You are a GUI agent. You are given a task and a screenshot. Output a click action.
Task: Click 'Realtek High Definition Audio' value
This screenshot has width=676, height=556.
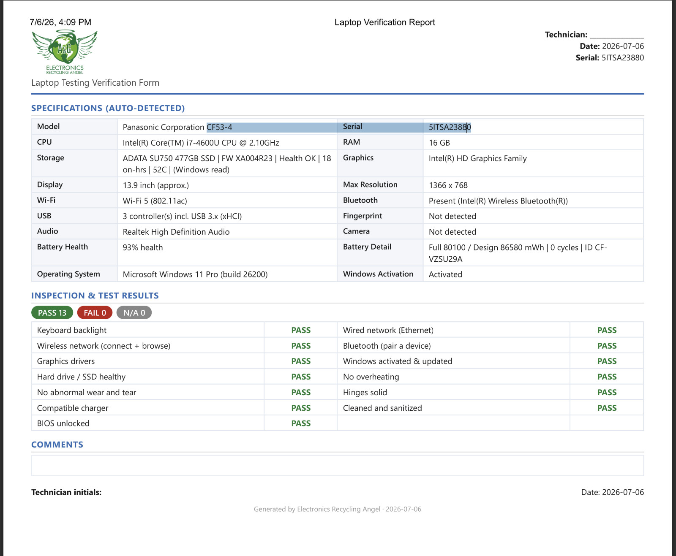pyautogui.click(x=176, y=232)
